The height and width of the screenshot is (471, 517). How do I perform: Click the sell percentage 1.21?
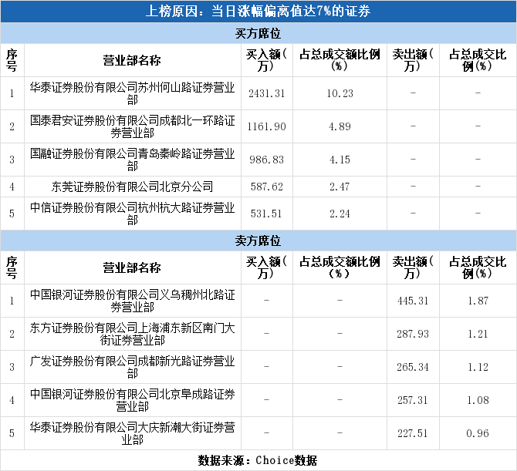coord(478,334)
